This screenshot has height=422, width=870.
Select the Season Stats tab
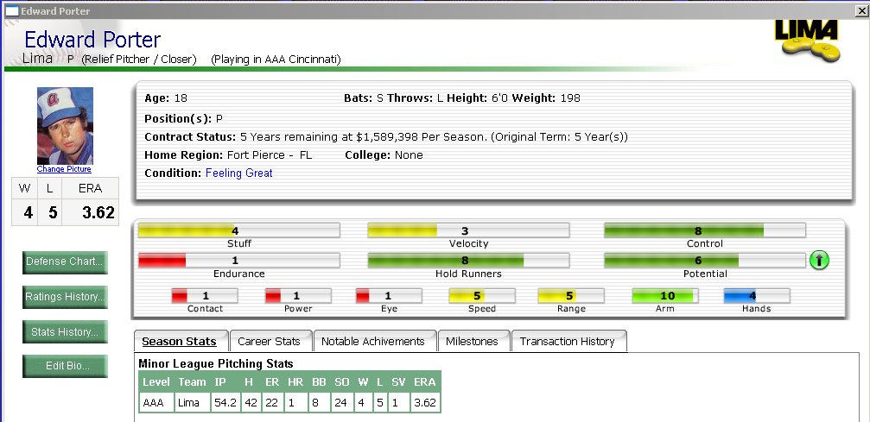179,342
